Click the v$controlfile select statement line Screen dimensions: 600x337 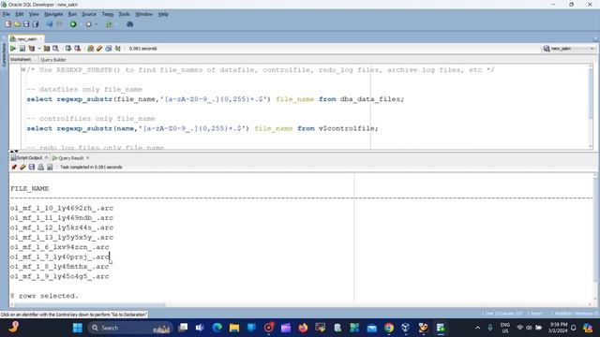point(202,128)
